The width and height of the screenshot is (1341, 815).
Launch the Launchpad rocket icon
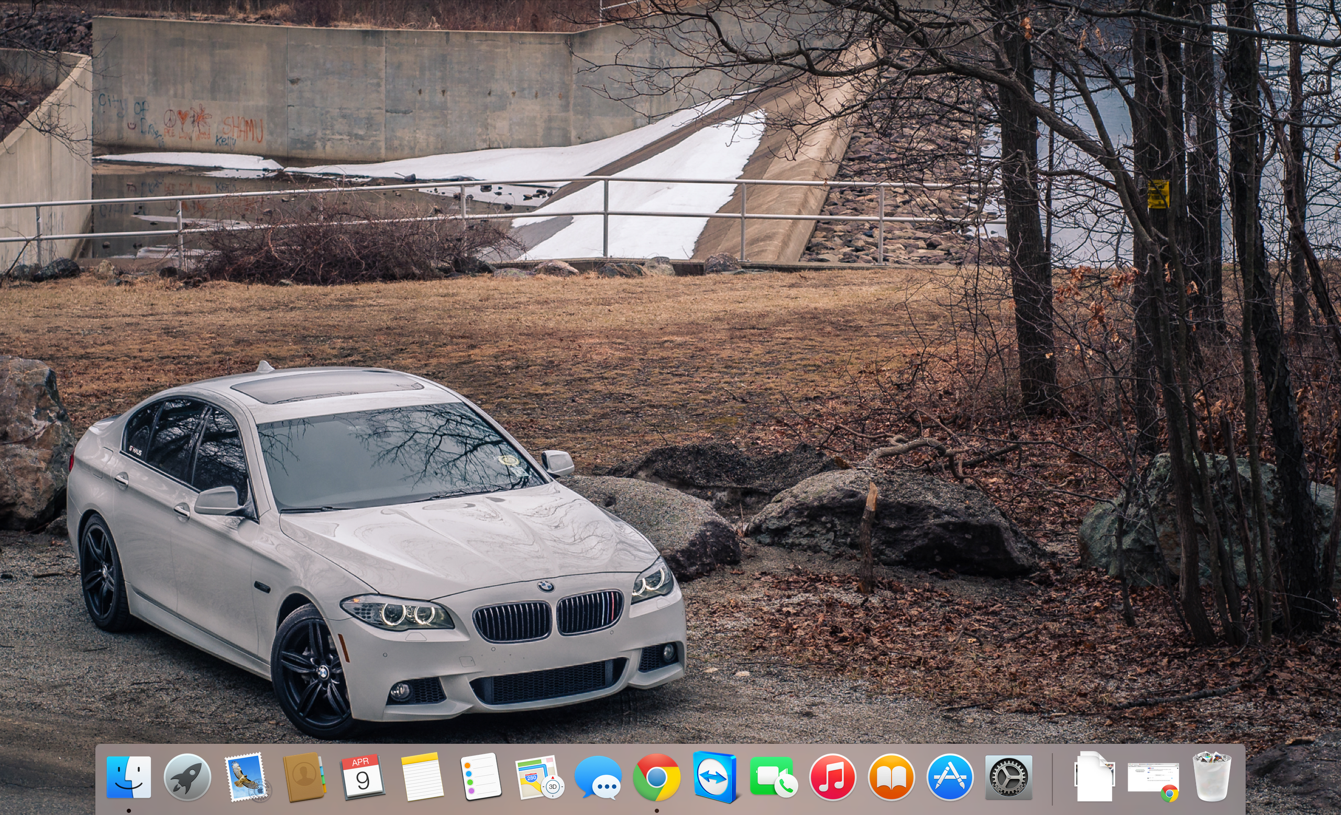[187, 777]
